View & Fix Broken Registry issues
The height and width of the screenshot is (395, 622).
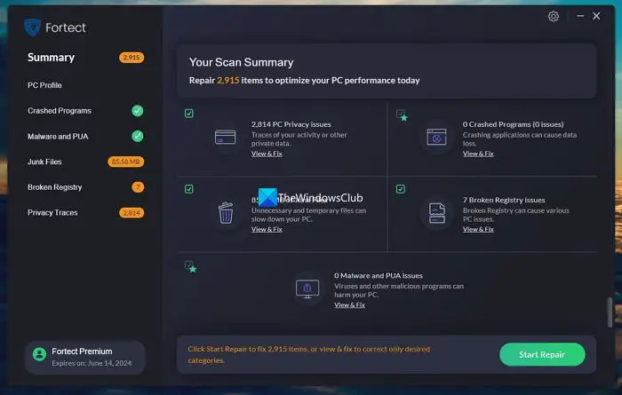[x=478, y=229]
